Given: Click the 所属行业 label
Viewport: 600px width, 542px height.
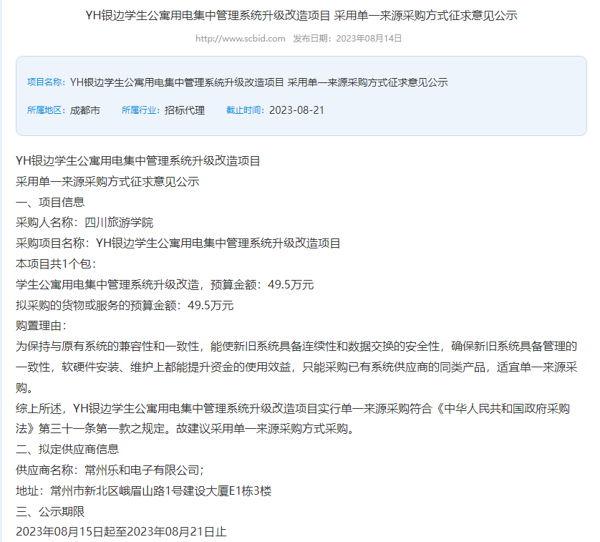Looking at the screenshot, I should 141,110.
